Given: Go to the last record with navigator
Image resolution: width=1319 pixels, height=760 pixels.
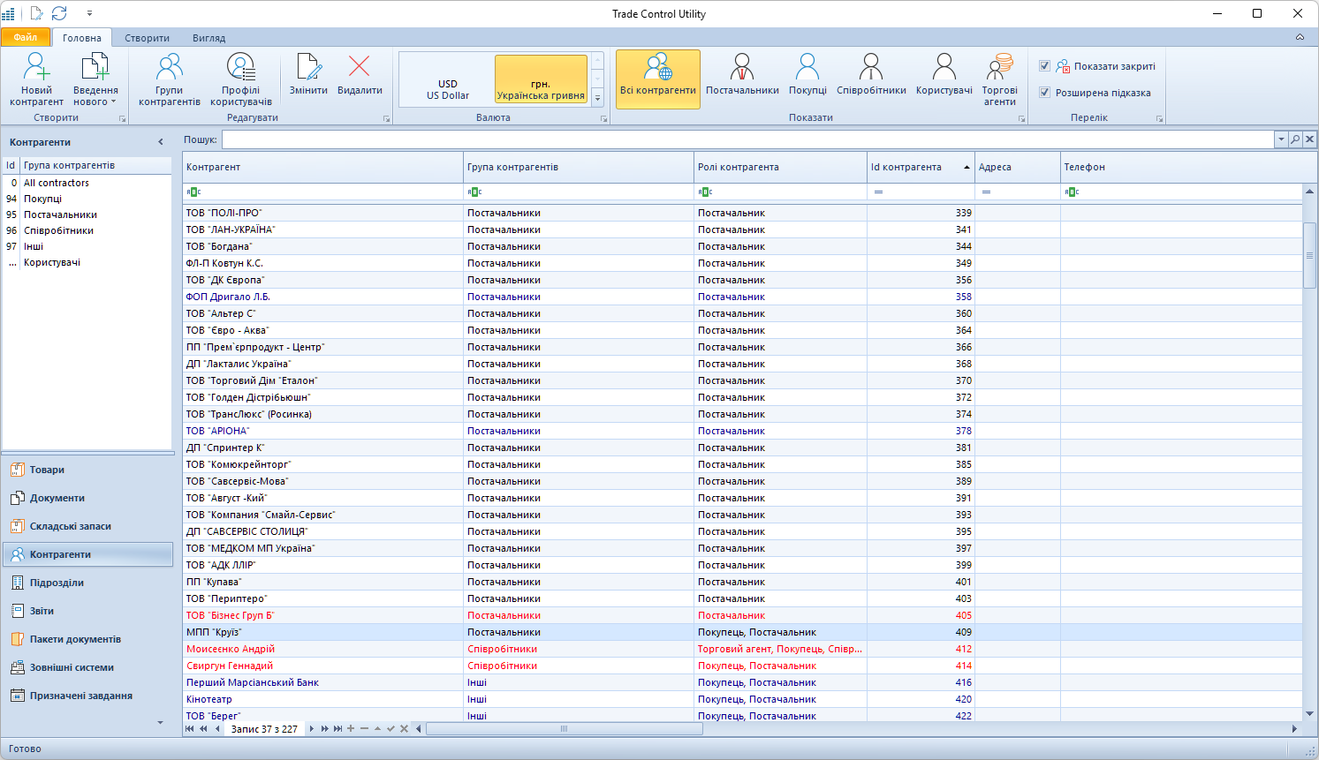Looking at the screenshot, I should 337,729.
